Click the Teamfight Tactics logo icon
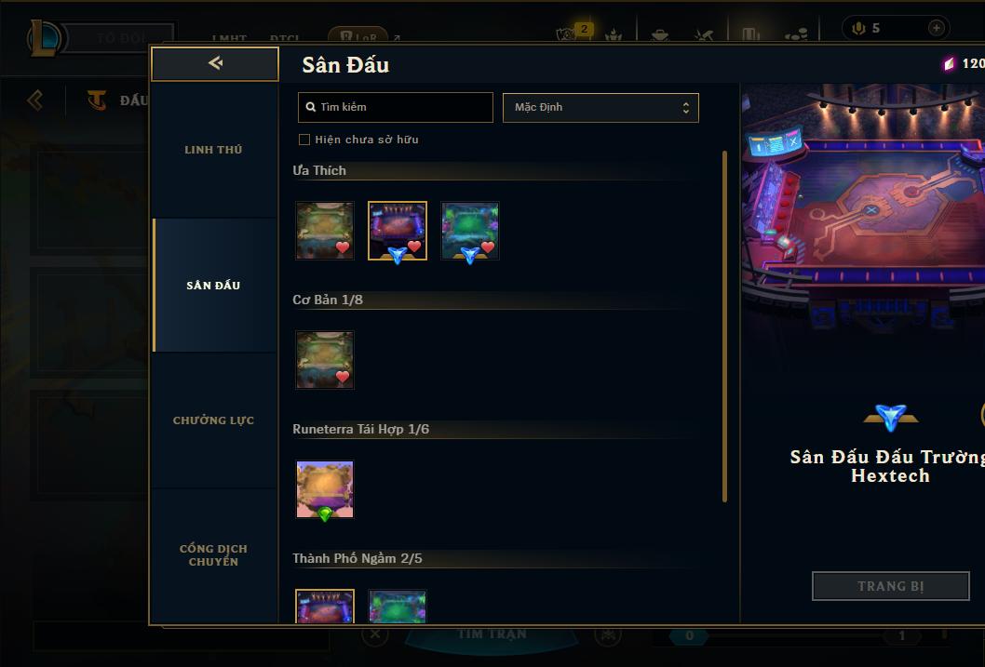Image resolution: width=985 pixels, height=667 pixels. (x=97, y=100)
